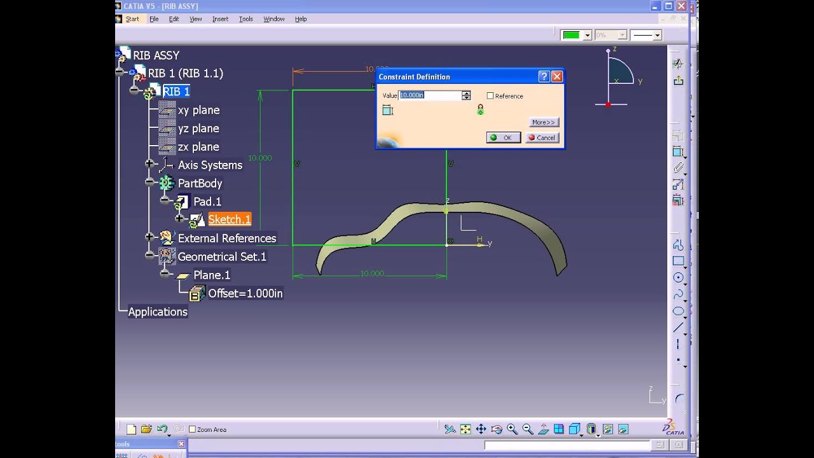Click the Undo arrow icon

162,429
